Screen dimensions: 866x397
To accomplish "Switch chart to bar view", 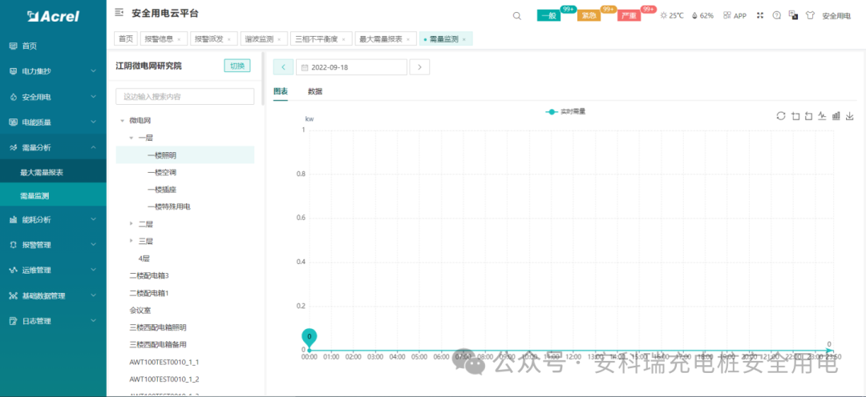I will pyautogui.click(x=836, y=116).
